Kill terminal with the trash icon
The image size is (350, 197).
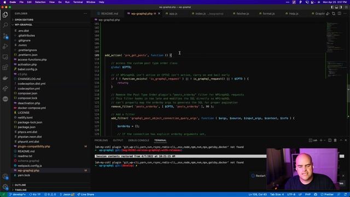tap(335, 140)
